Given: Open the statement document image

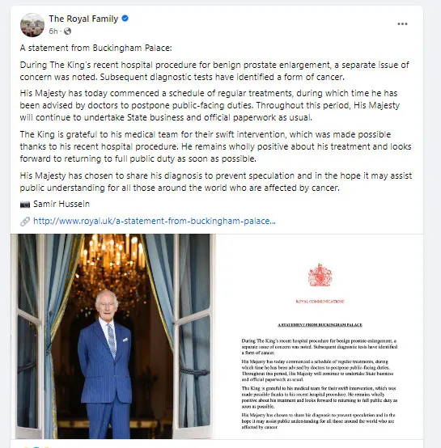Looking at the screenshot, I should (320, 336).
